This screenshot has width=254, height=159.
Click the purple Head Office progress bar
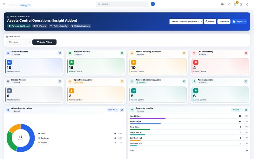[x=148, y=118]
